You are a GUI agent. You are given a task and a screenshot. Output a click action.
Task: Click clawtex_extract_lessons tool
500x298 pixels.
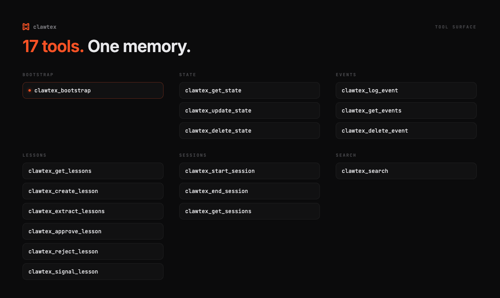[x=93, y=211]
